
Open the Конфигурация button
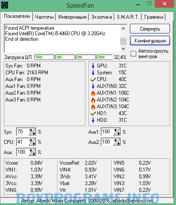pyautogui.click(x=150, y=41)
